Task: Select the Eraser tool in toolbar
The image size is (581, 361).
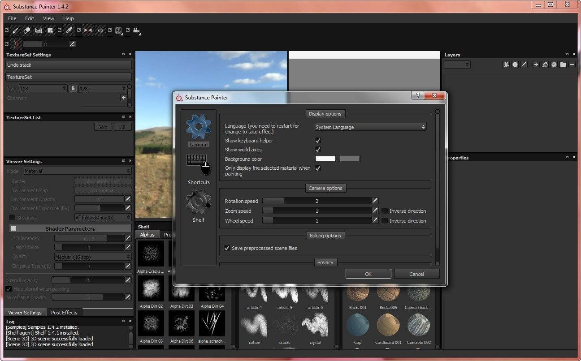Action: [26, 30]
